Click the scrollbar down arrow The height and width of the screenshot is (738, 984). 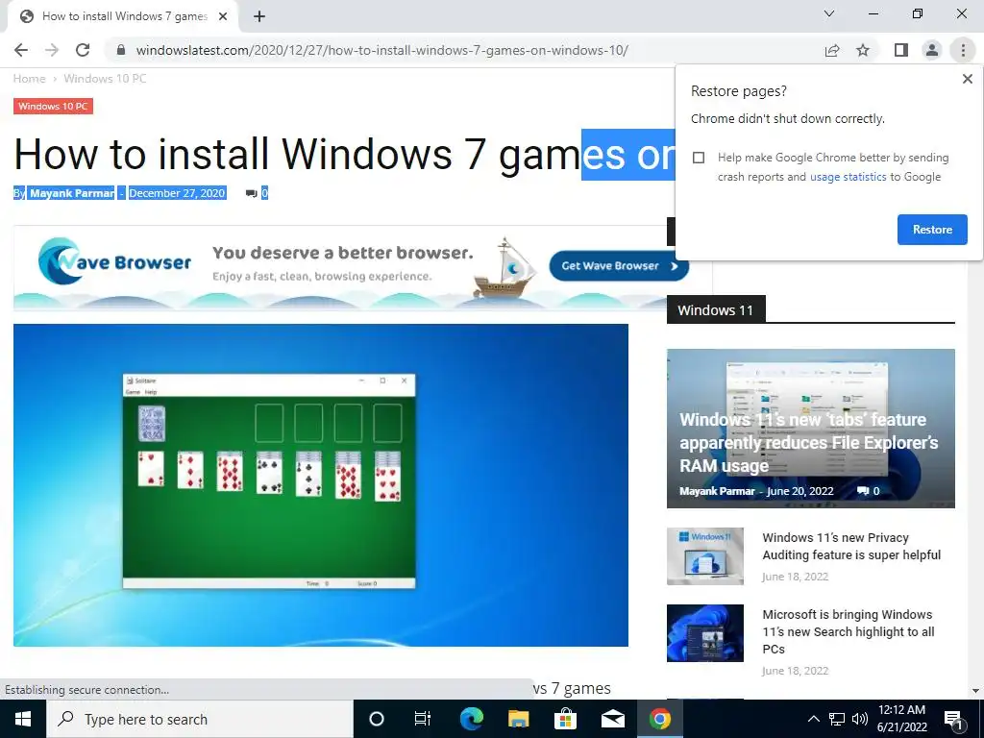975,691
